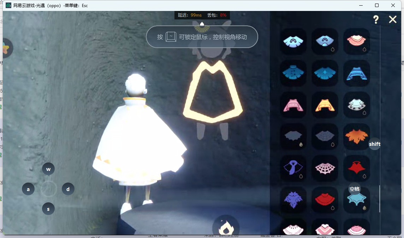The width and height of the screenshot is (404, 238).
Task: Pick the red rounded cape
Action: pos(325,200)
